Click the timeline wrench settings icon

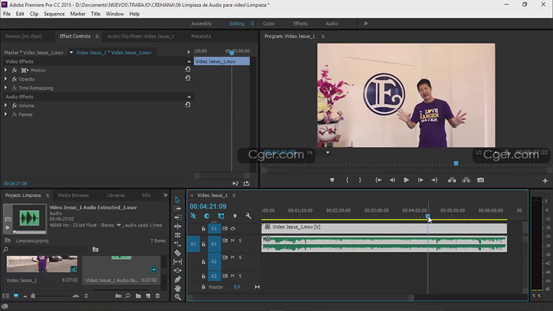(x=248, y=216)
